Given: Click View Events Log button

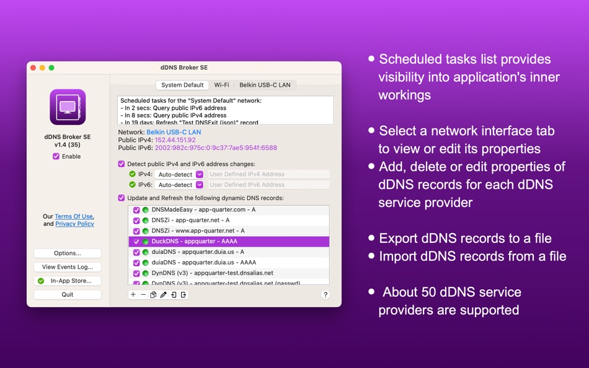Looking at the screenshot, I should point(68,267).
